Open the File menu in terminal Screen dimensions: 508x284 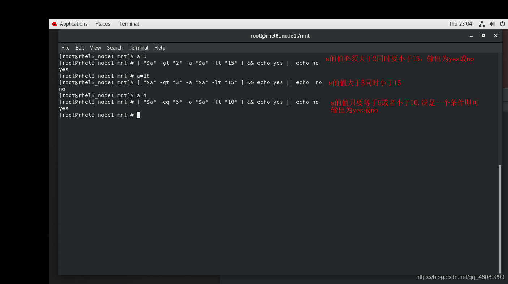[65, 48]
